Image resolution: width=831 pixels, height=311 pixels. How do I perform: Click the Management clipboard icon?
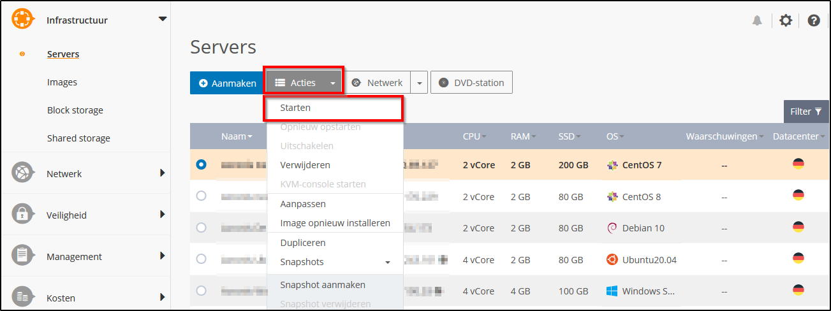pyautogui.click(x=22, y=256)
